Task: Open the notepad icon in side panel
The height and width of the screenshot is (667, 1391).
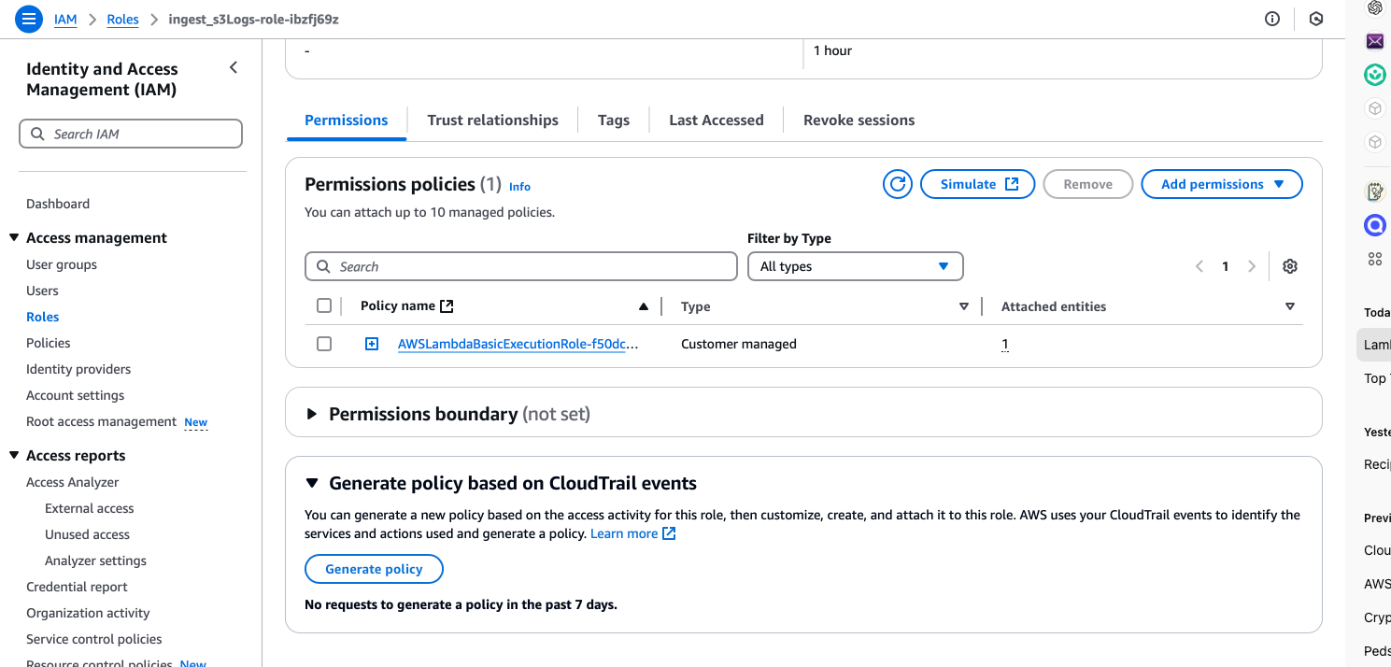Action: pos(1375,192)
